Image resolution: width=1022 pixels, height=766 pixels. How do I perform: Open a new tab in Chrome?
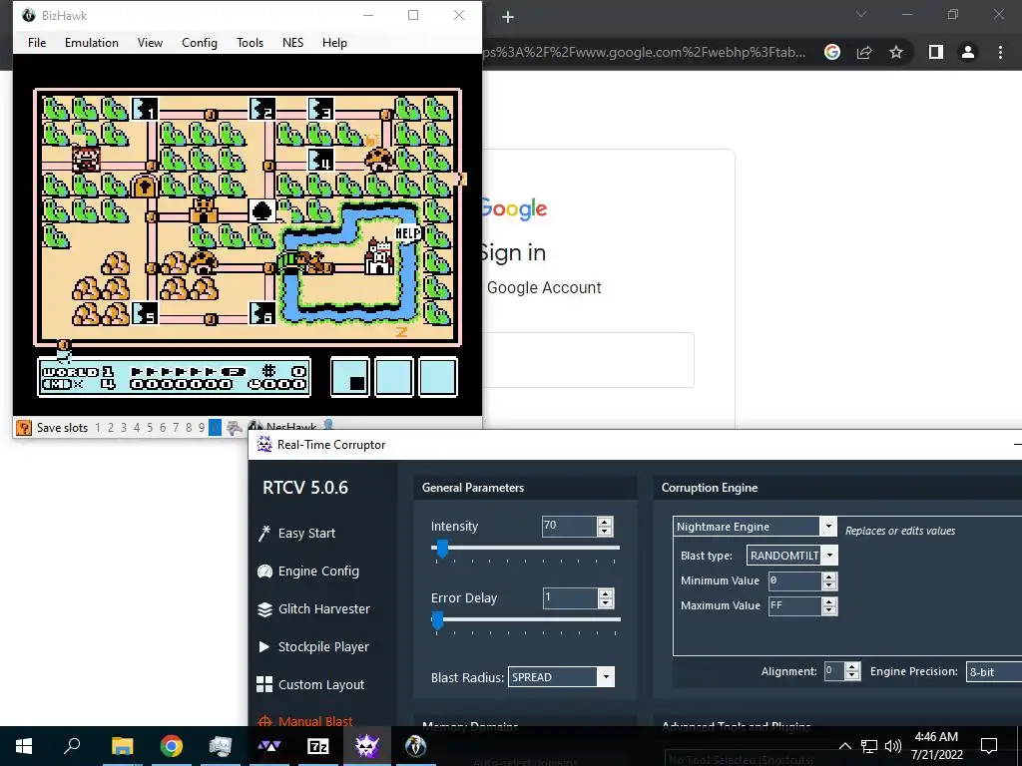tap(508, 17)
